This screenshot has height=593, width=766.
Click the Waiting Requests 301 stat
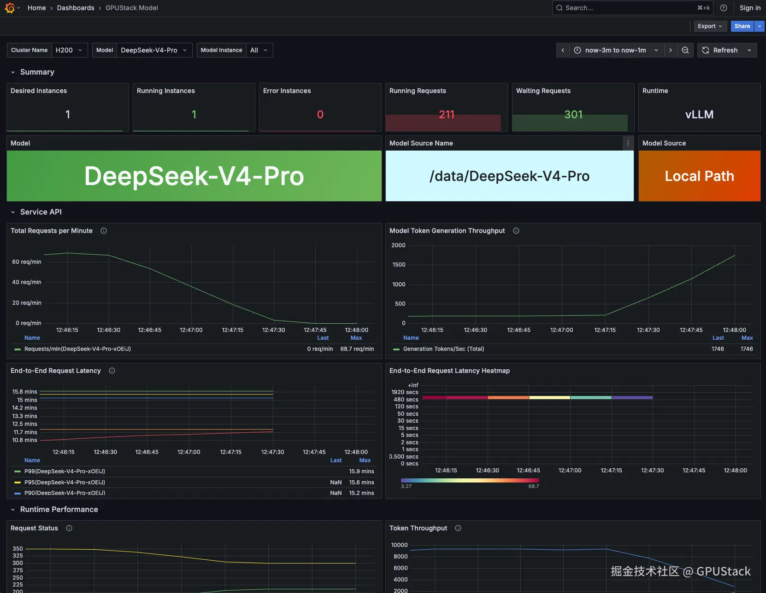point(573,115)
